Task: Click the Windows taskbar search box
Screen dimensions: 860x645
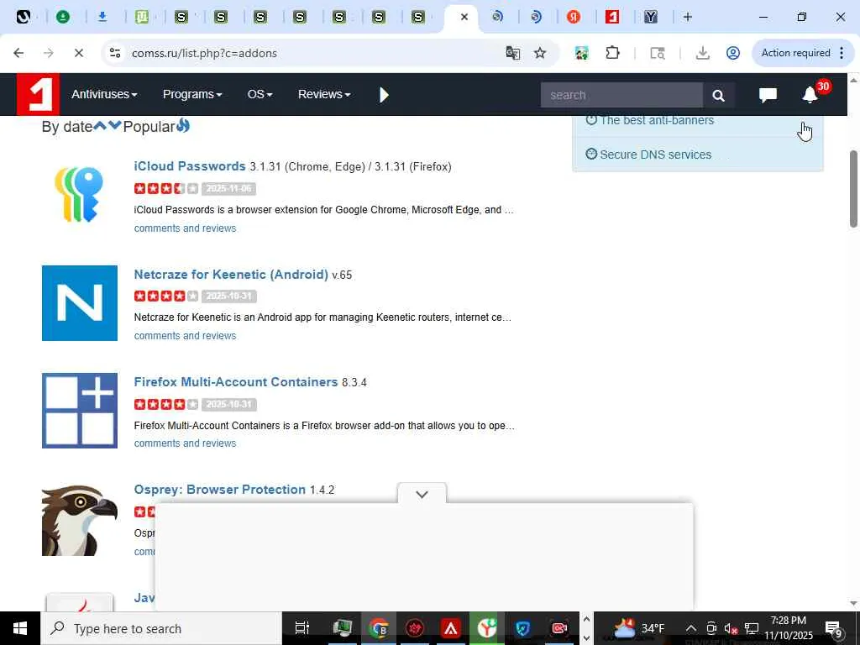Action: (x=160, y=628)
